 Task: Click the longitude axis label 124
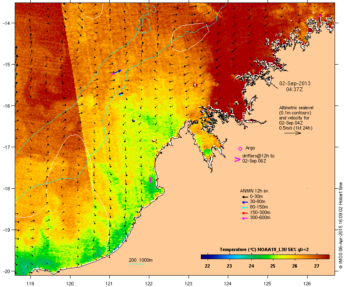tap(228, 284)
